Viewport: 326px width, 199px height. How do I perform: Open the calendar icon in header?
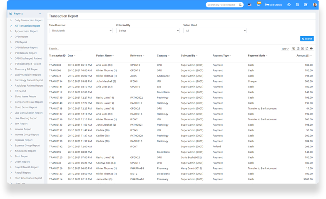pyautogui.click(x=297, y=5)
